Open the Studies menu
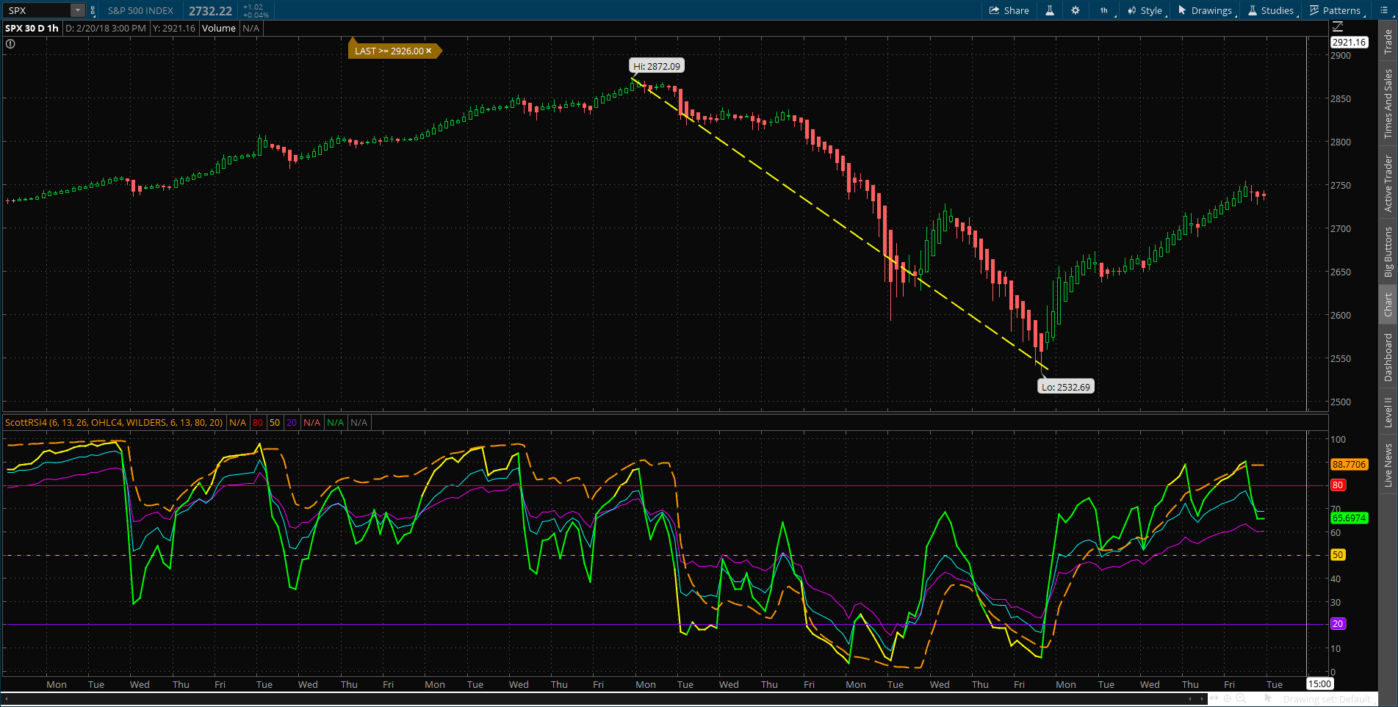Image resolution: width=1398 pixels, height=707 pixels. pos(1271,10)
